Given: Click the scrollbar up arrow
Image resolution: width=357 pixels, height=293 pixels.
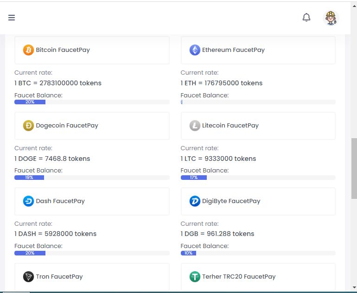Looking at the screenshot, I should tap(354, 6).
